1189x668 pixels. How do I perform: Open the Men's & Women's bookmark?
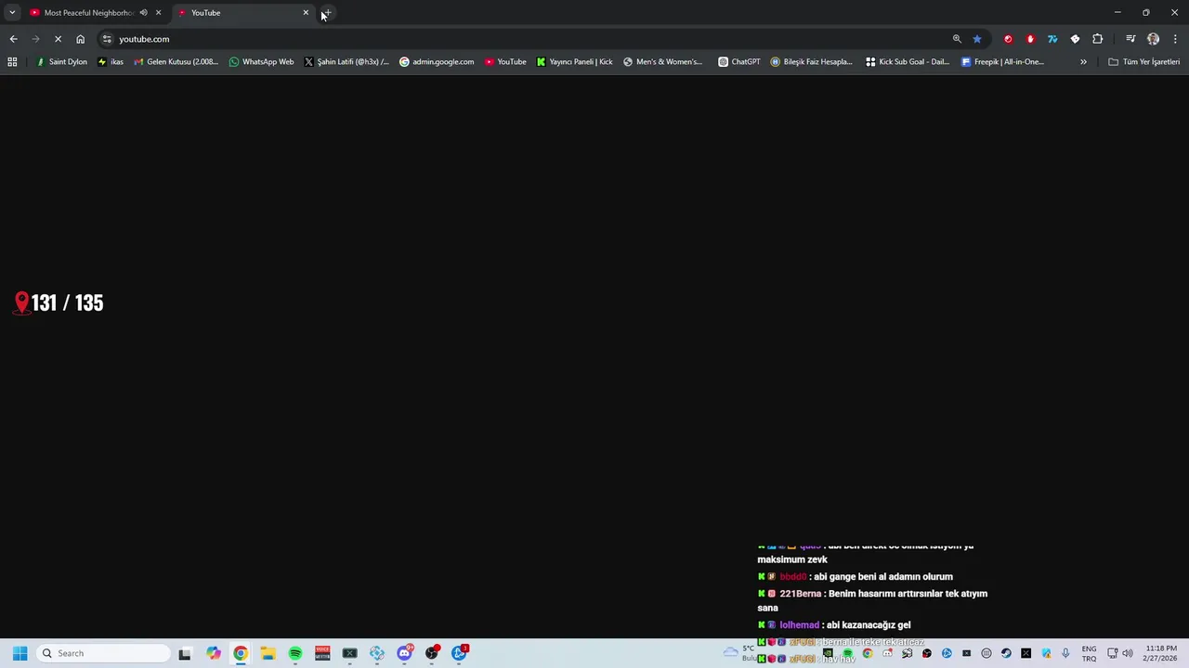[663, 62]
